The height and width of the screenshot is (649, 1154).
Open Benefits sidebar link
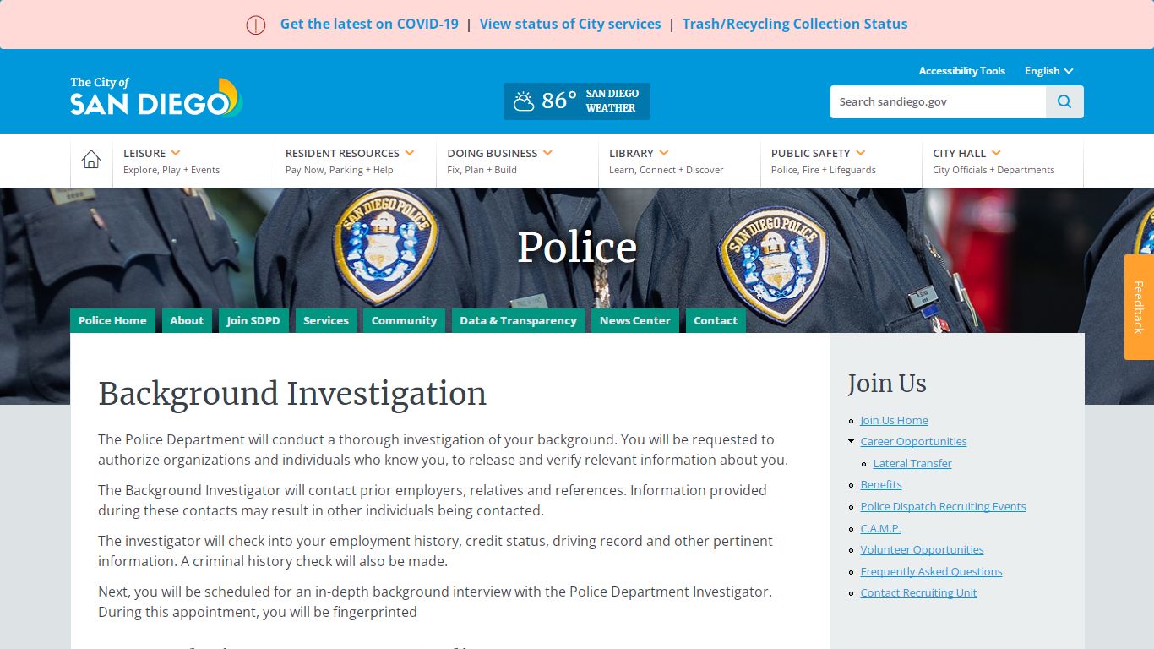(881, 484)
